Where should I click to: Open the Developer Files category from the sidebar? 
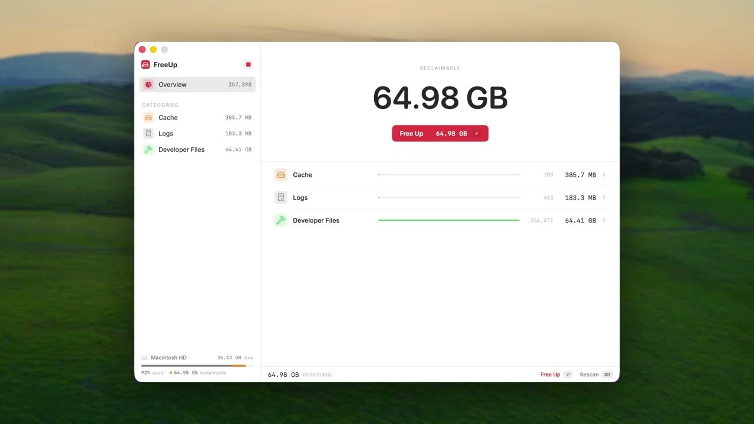[181, 150]
